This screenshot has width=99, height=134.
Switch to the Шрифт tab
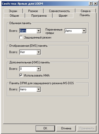(63, 16)
